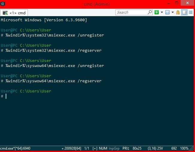The height and width of the screenshot is (152, 195).
Task: Click the active console list icon
Action: 167,12
